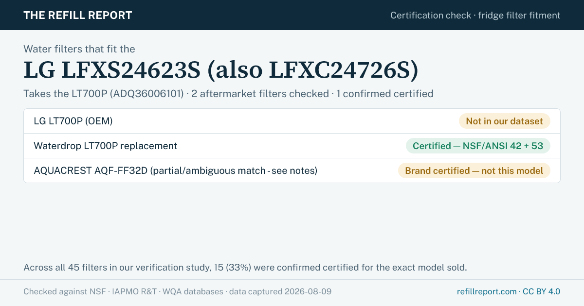Click the 'Certified — NSF/ANSI 42 + 53' badge
Viewport: 584px width, 306px height.
click(x=478, y=146)
